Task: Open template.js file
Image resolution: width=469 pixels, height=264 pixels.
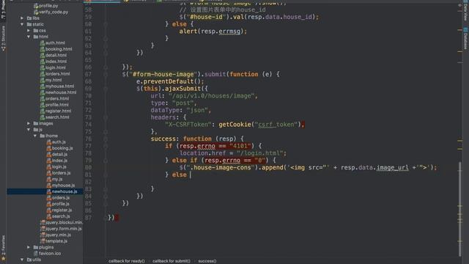Action: [x=53, y=241]
